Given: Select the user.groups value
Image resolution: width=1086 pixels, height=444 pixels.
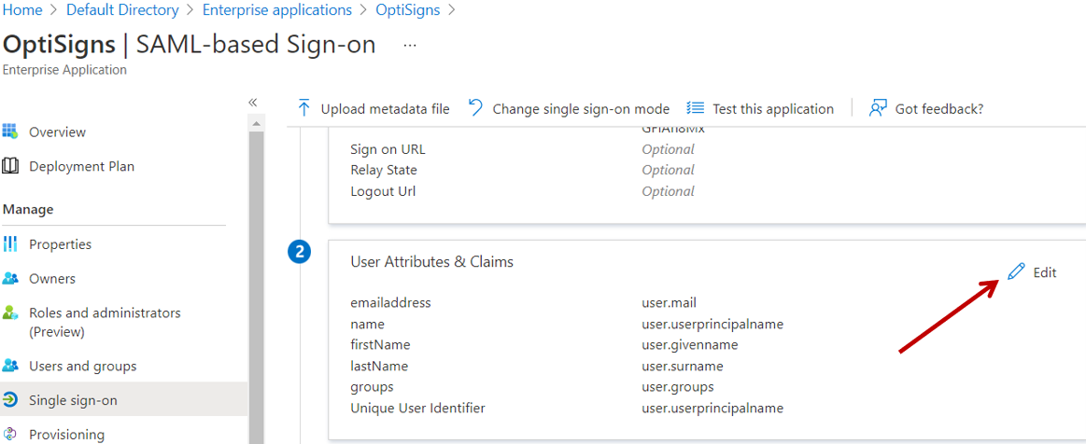Looking at the screenshot, I should (x=678, y=386).
